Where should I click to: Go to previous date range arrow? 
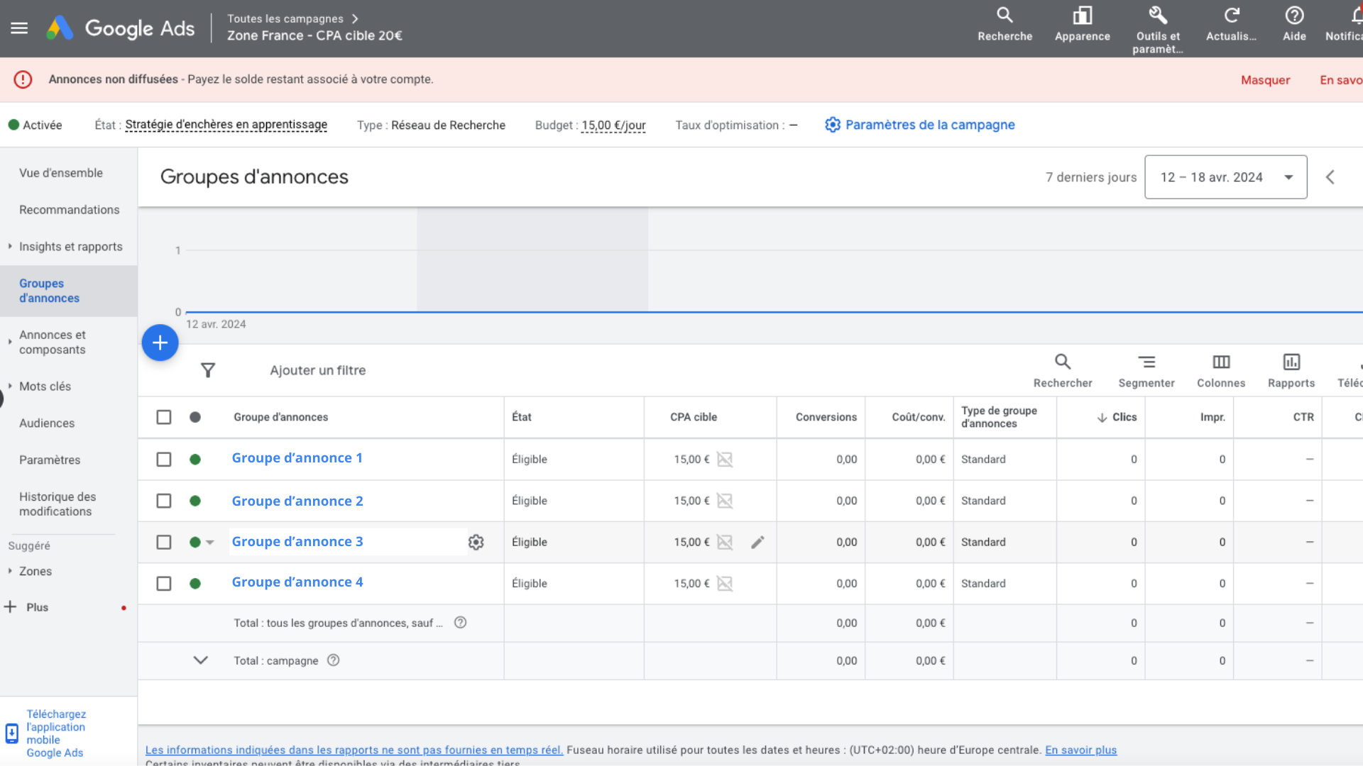point(1330,177)
